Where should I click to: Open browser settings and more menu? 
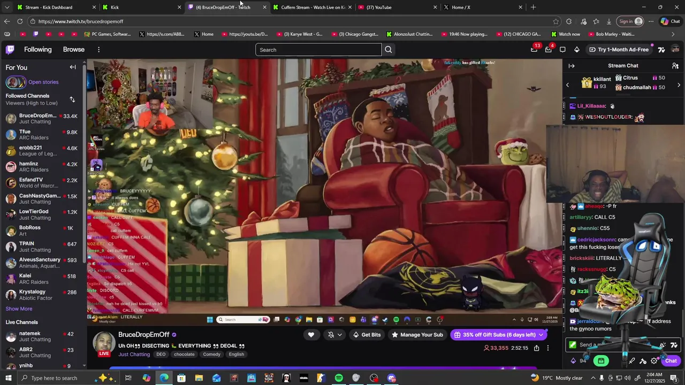(651, 21)
